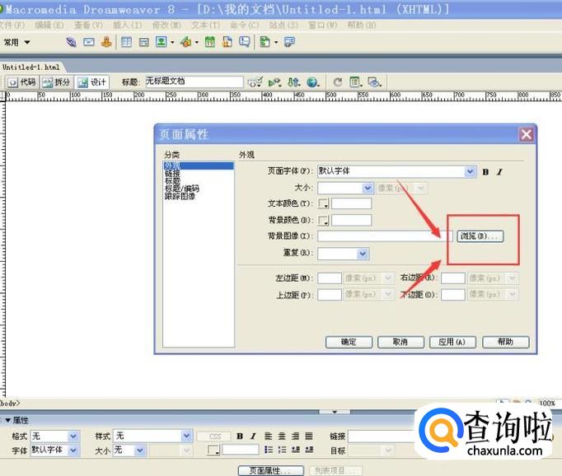Click the Media insert icon
The image size is (562, 476).
click(185, 42)
